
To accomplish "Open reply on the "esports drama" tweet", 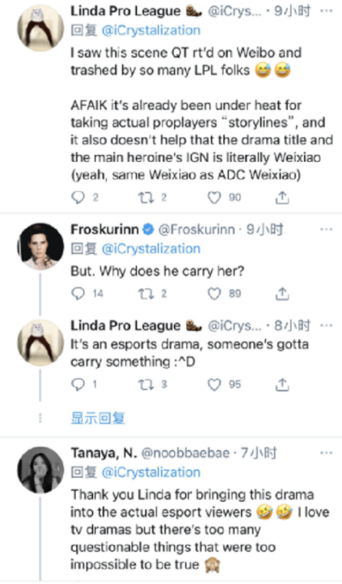I will pyautogui.click(x=77, y=385).
